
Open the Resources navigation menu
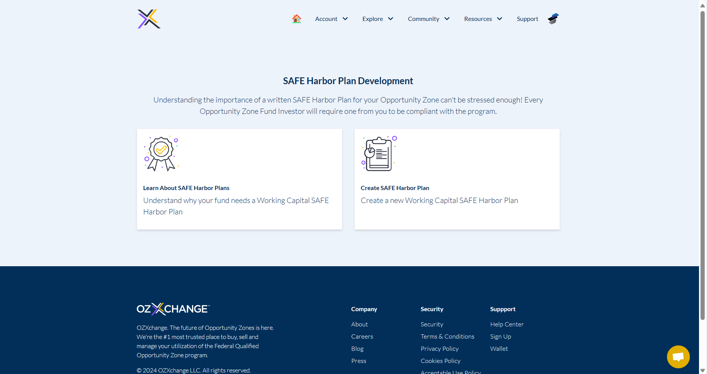(x=483, y=19)
